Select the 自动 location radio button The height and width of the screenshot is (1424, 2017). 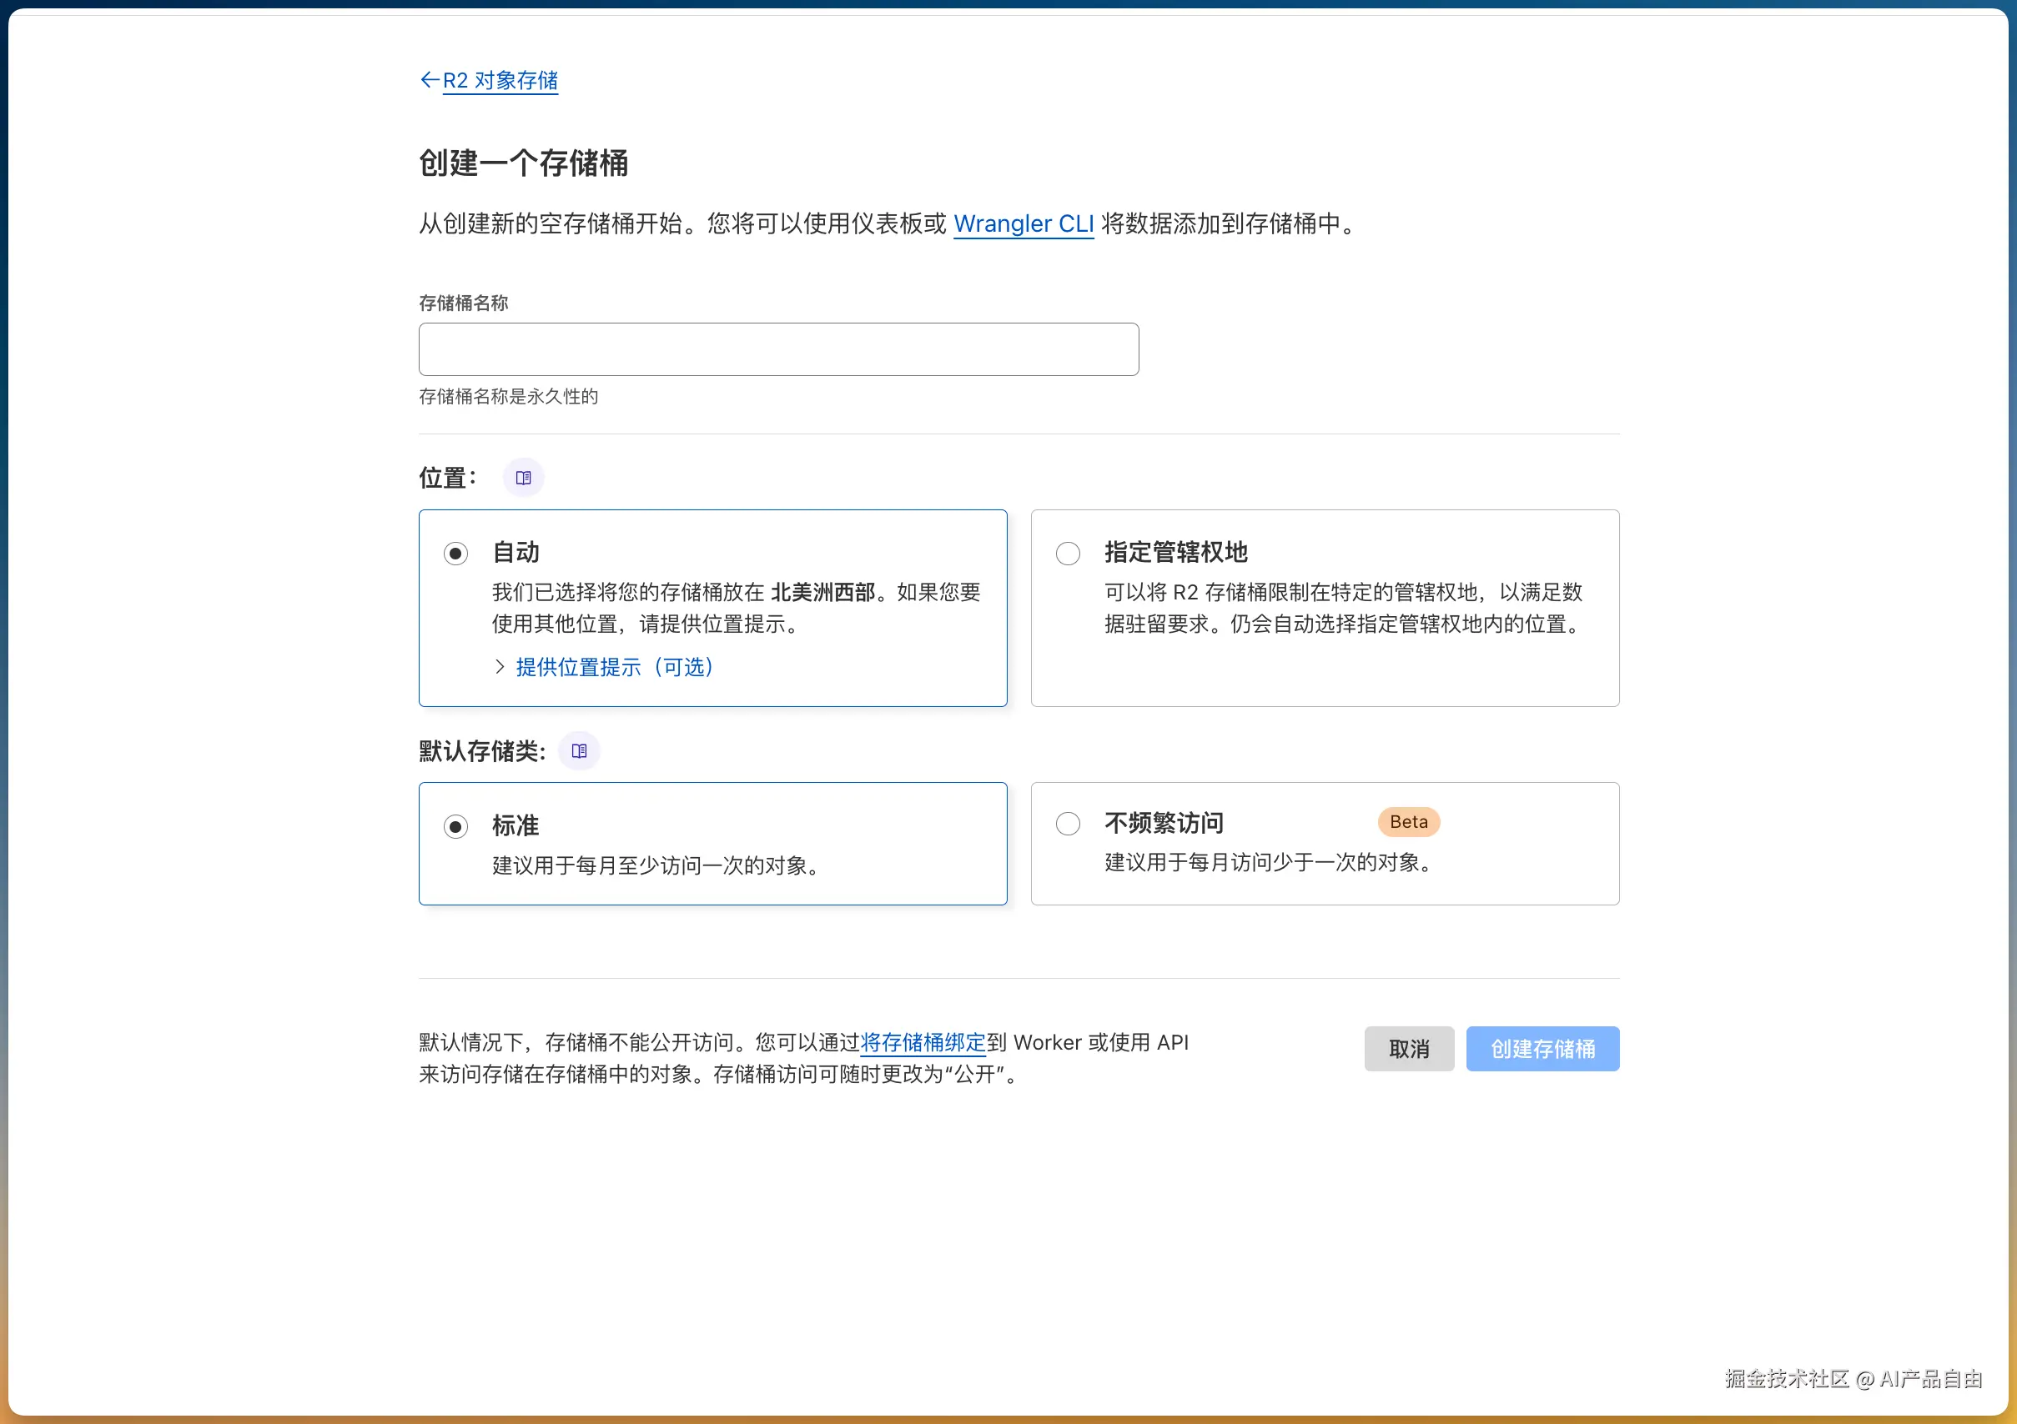coord(455,553)
